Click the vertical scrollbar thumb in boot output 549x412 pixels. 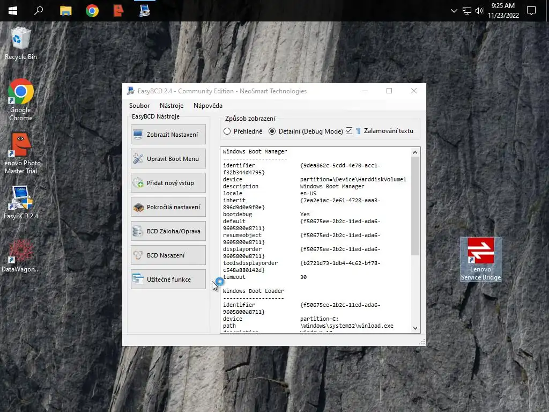415,206
